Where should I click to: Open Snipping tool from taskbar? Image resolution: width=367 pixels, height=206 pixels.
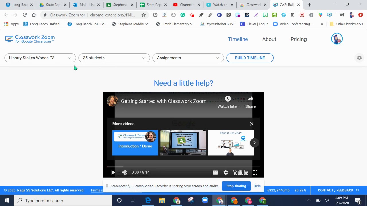click(x=191, y=201)
